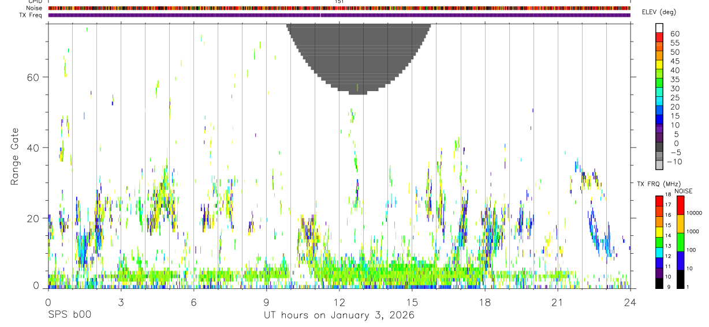Screen dimensions: 709x327
Task: Click the black 1–10 NOISE swatch
Action: click(681, 279)
